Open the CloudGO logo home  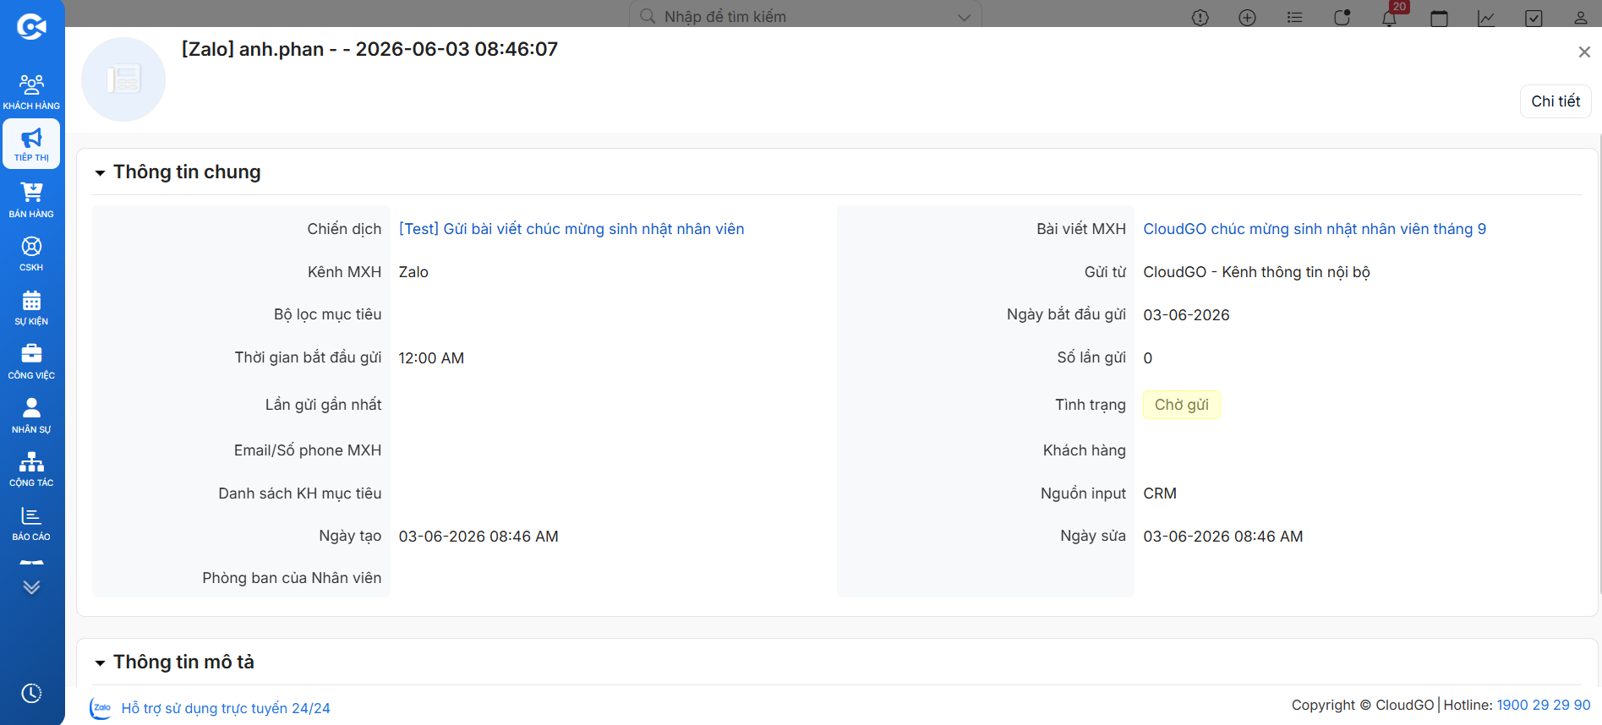click(x=31, y=27)
